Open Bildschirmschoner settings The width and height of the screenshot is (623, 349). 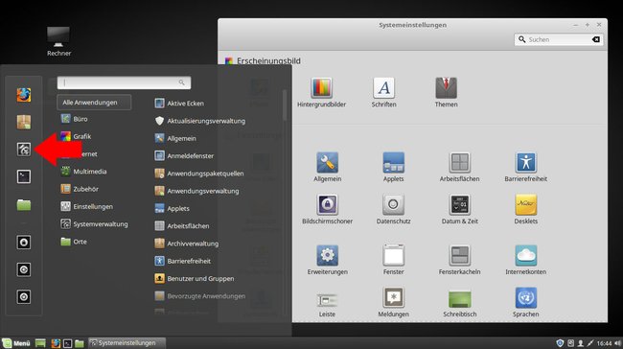(327, 209)
